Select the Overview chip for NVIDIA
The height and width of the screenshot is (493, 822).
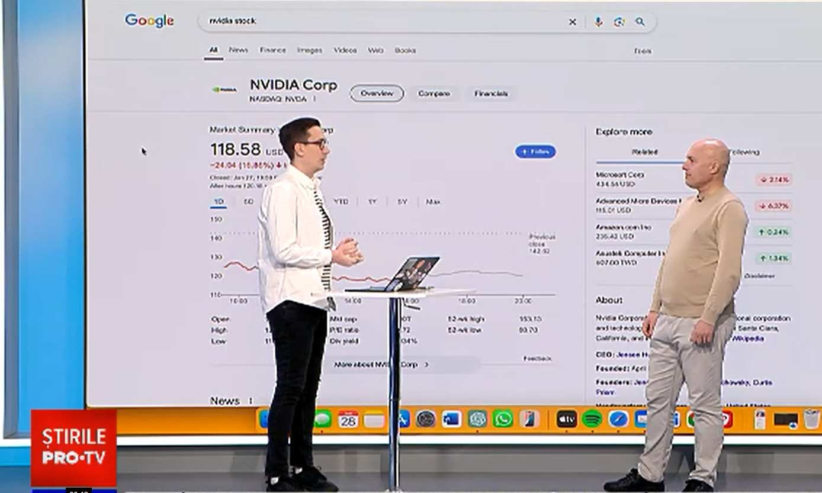point(377,94)
